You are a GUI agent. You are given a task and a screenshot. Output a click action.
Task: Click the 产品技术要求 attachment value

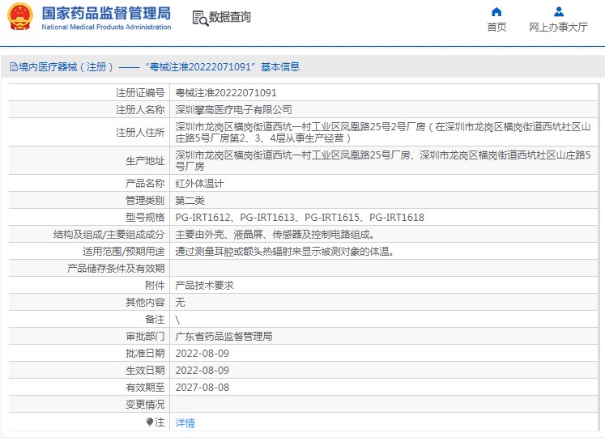click(x=204, y=286)
